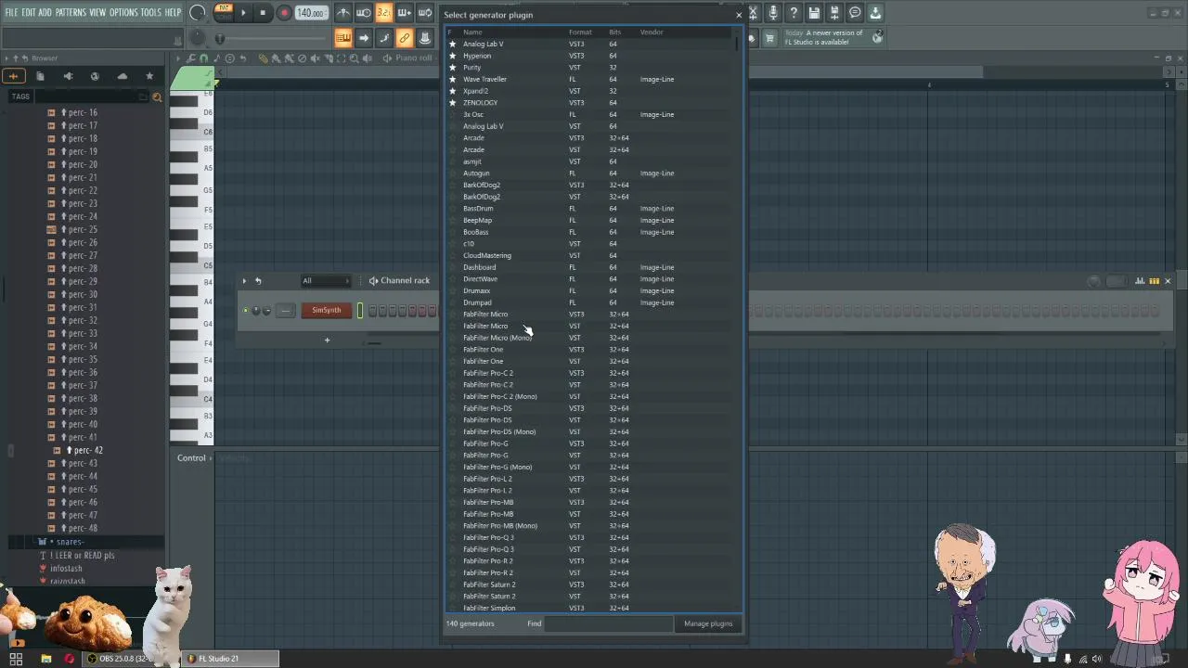This screenshot has width=1188, height=668.
Task: Toggle the 3.2.1 countdown before recording
Action: point(383,13)
